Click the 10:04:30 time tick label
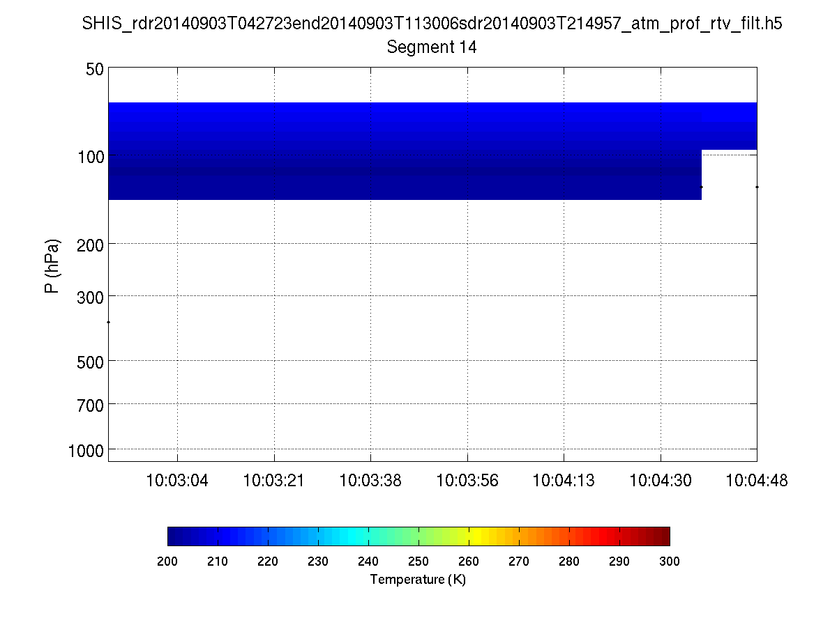Screen dimensions: 837x627 660,481
